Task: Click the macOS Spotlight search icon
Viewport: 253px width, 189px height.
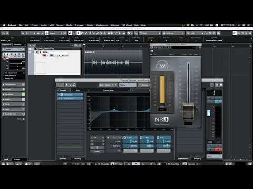Action: (x=239, y=25)
